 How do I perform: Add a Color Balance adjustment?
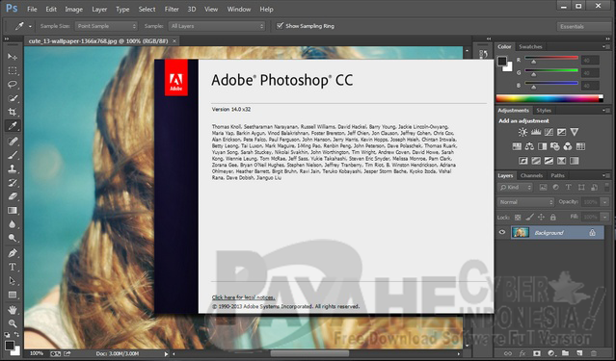click(x=529, y=146)
